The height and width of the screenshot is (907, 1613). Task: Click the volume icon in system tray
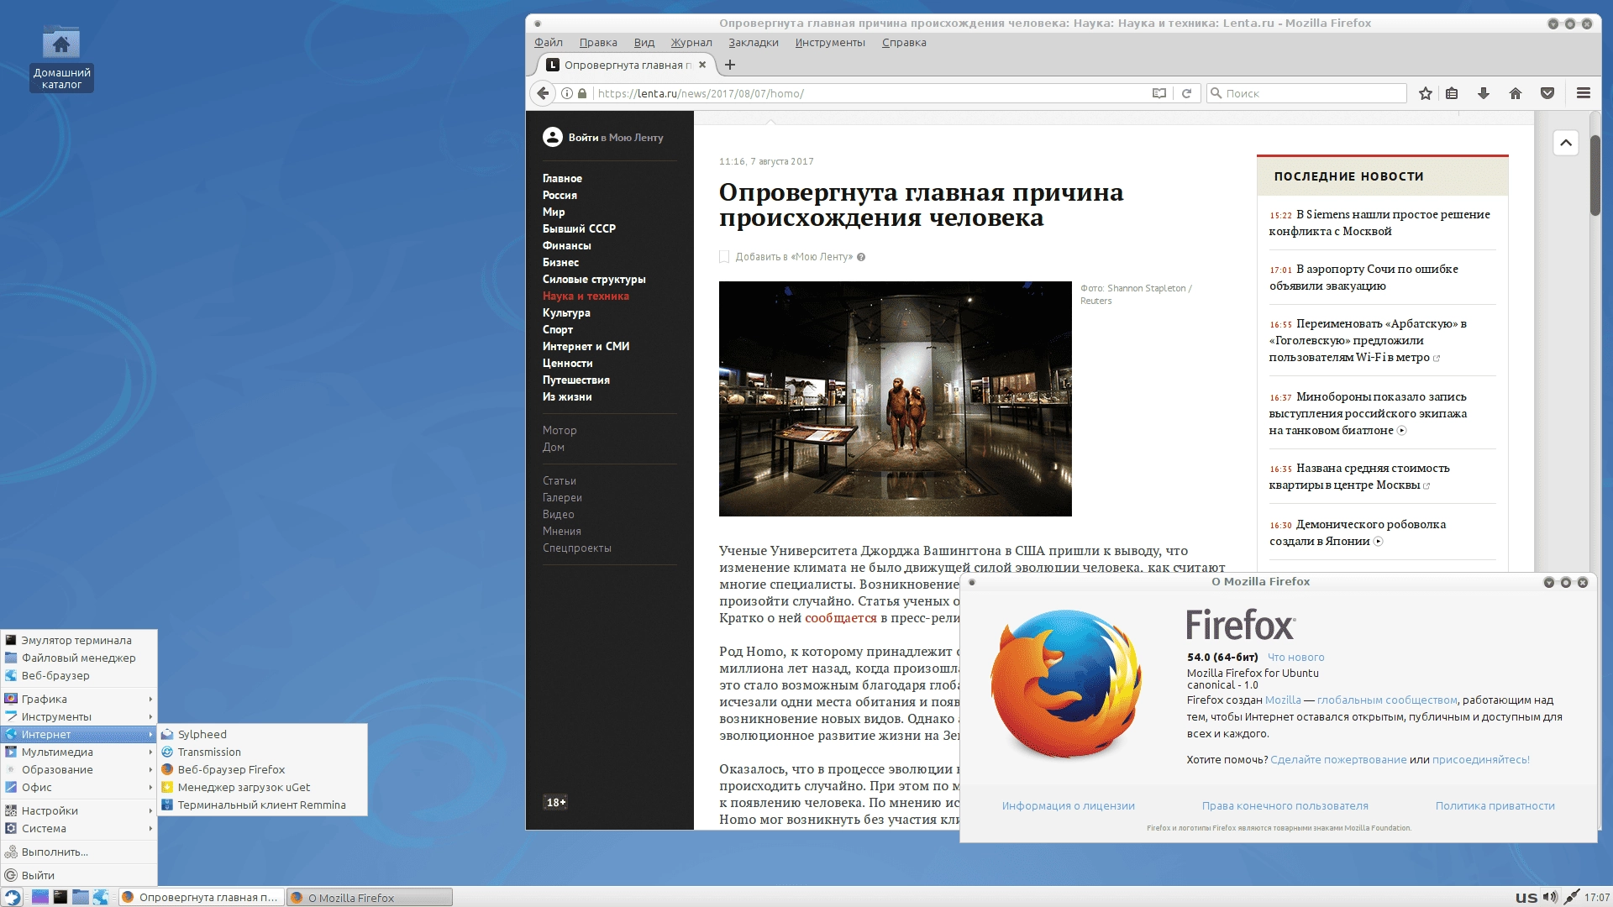point(1550,897)
